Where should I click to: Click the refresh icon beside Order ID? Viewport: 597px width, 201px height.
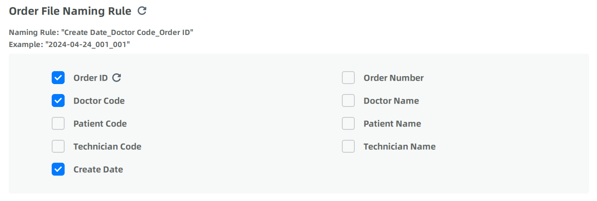coord(117,78)
